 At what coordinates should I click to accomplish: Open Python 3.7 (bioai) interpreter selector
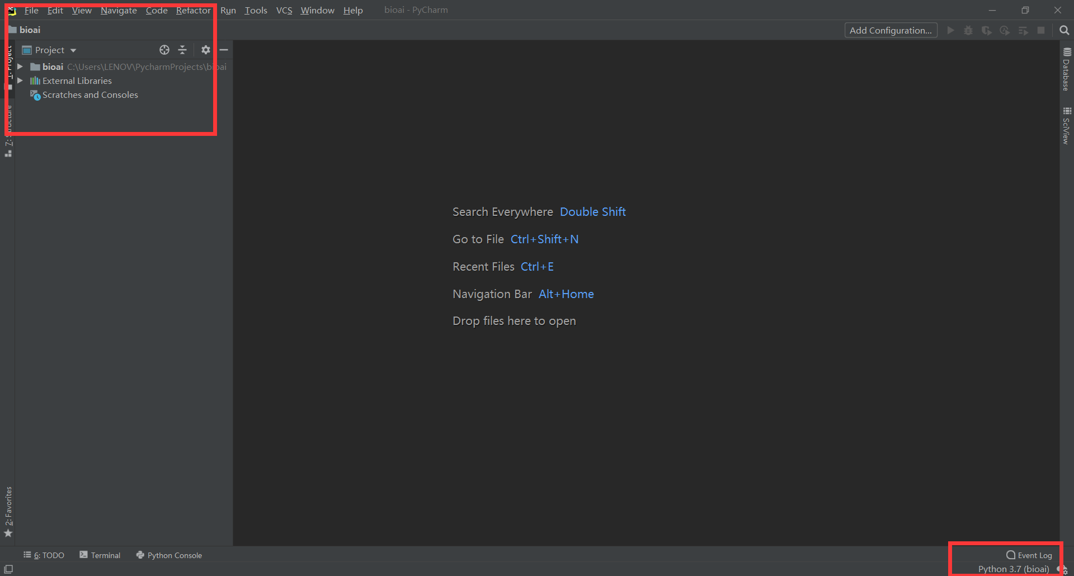(1014, 569)
